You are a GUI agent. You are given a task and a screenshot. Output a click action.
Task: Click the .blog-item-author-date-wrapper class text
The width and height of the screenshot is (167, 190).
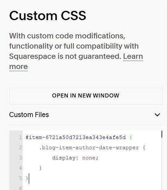pos(89,148)
